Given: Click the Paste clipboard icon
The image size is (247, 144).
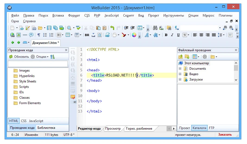Looking at the screenshot, I should pyautogui.click(x=98, y=28).
